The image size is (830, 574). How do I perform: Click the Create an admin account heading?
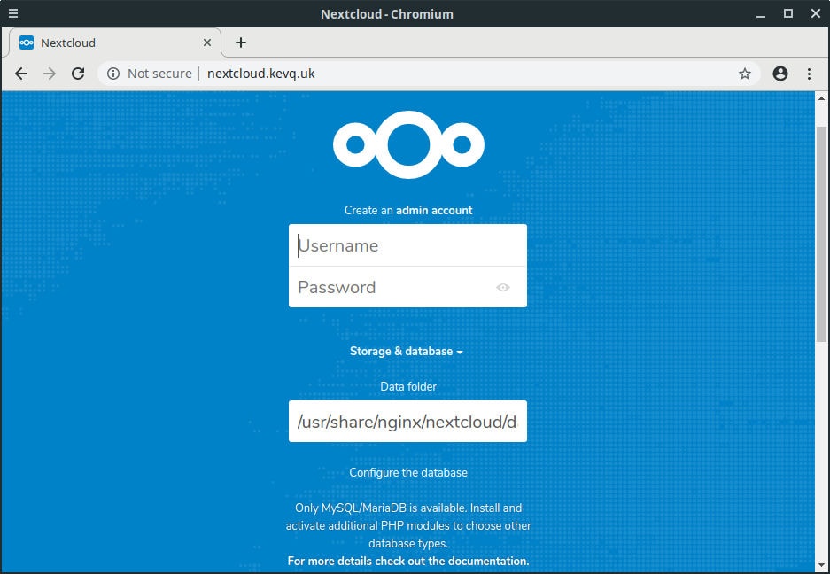pos(407,210)
